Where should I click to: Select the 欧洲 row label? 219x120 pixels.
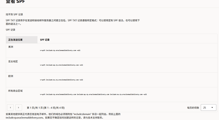click(x=10, y=76)
